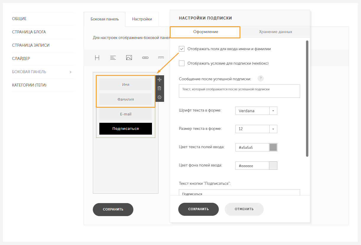The width and height of the screenshot is (361, 245).
Task: Pick the input text color swatch #a5a5a5
Action: 273,147
